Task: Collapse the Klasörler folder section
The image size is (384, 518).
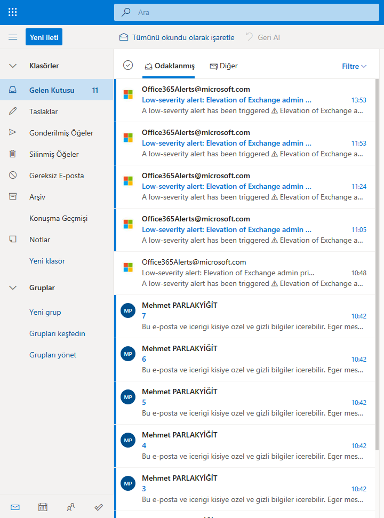Action: pos(13,66)
